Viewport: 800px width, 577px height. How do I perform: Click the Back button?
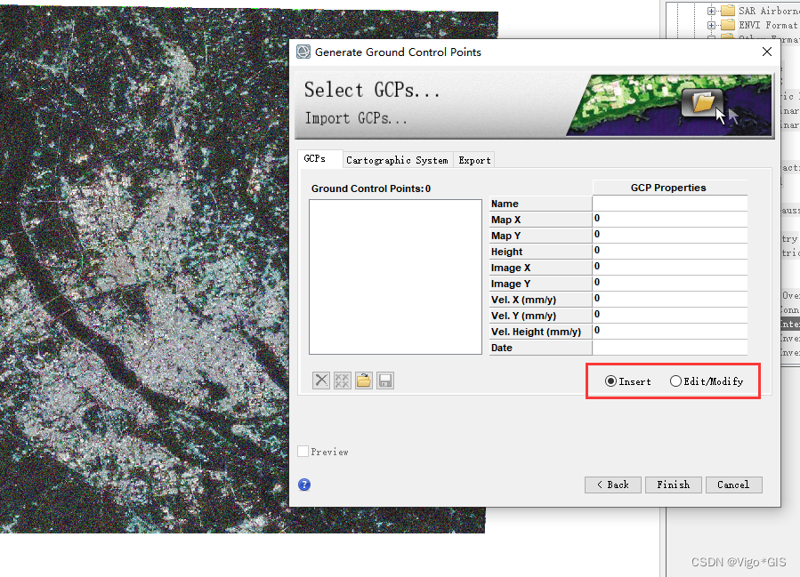click(x=613, y=485)
